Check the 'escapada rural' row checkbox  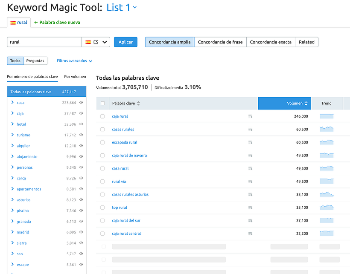tap(102, 142)
